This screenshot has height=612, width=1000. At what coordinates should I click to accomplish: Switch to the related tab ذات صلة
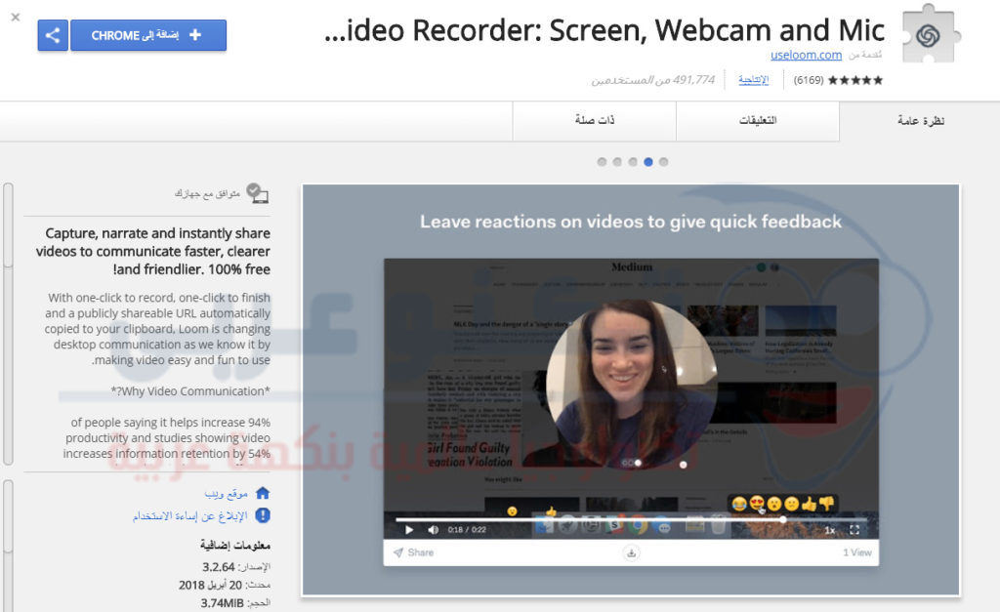[595, 120]
